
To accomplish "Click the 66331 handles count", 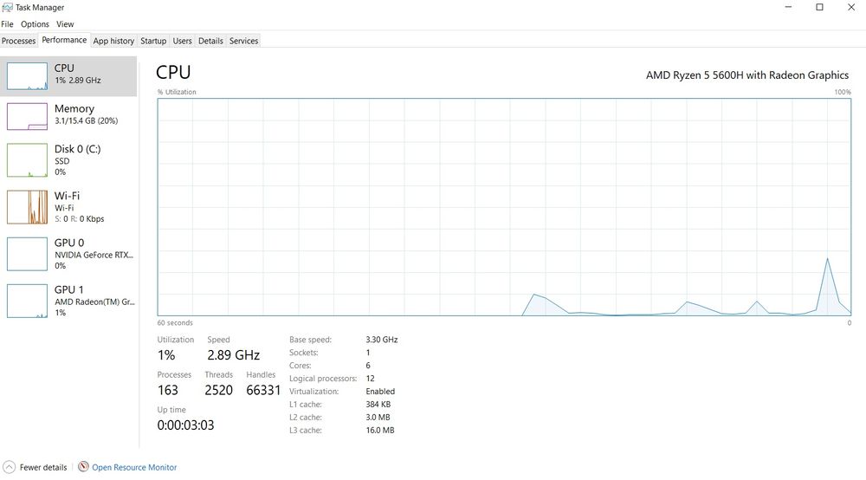I will coord(263,391).
